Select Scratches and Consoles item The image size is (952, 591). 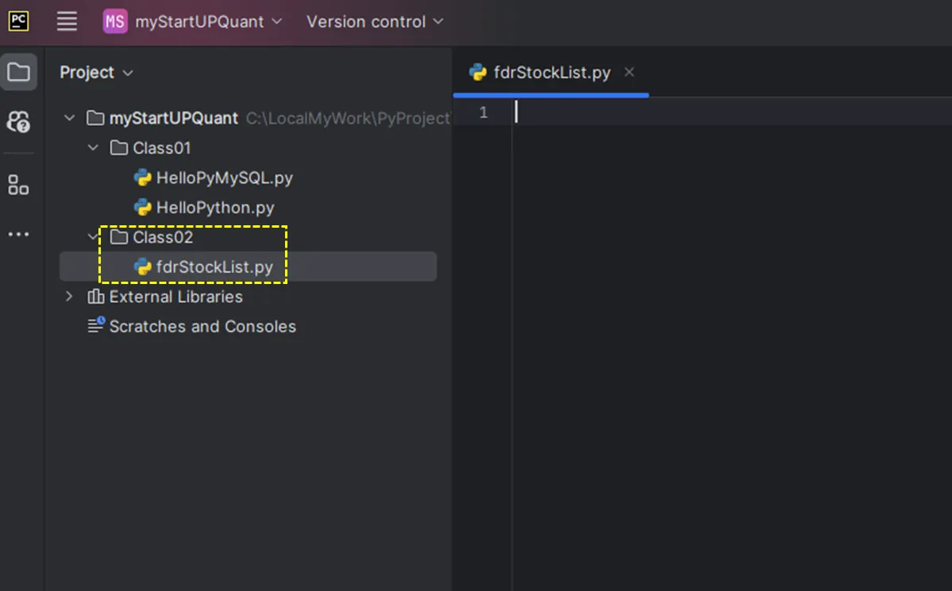point(202,327)
